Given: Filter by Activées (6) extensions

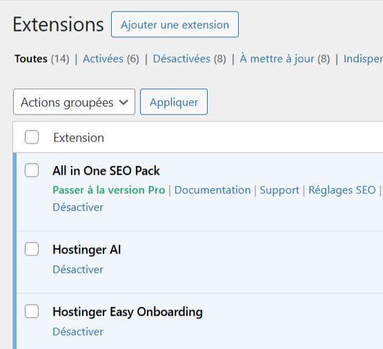Looking at the screenshot, I should click(111, 59).
